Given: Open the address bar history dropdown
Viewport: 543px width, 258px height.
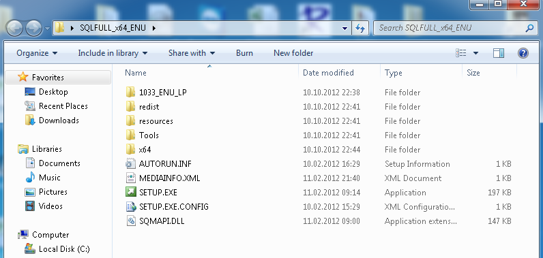Looking at the screenshot, I should click(x=344, y=29).
